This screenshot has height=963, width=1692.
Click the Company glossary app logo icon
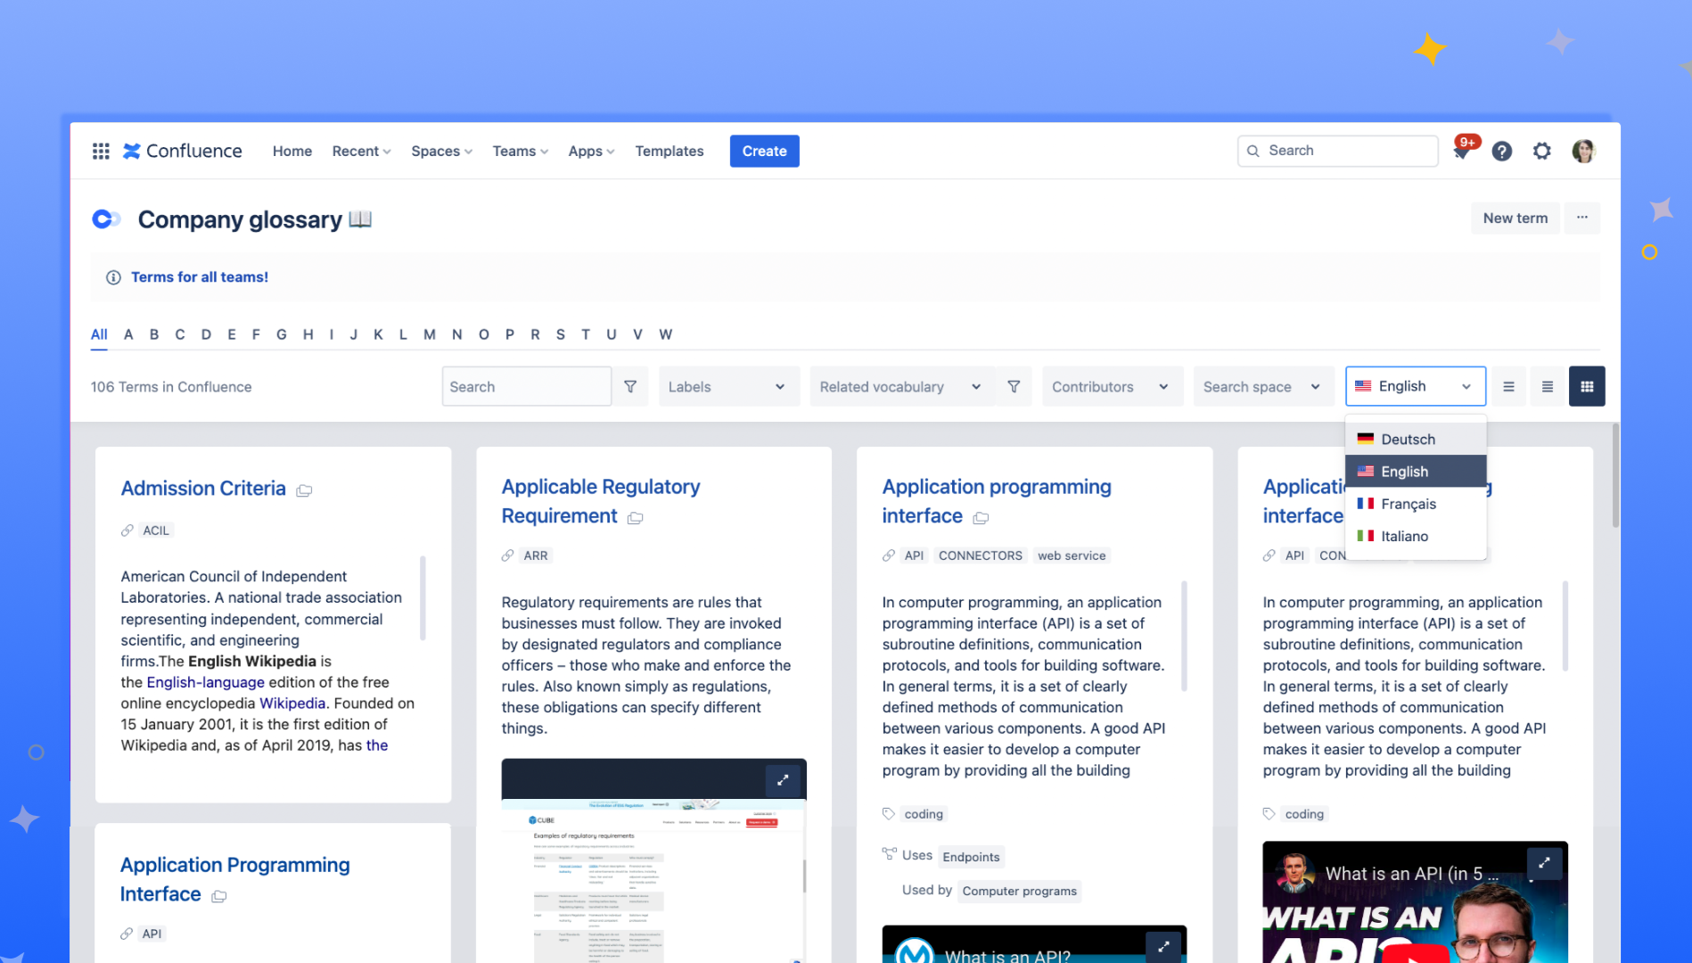point(106,219)
